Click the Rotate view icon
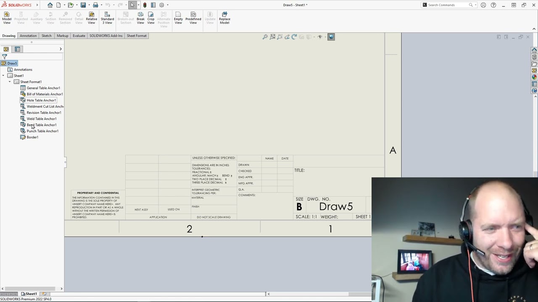 [x=294, y=37]
